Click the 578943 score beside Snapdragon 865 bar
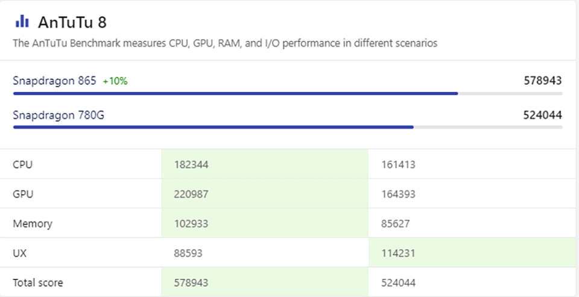The image size is (579, 297). tap(543, 81)
